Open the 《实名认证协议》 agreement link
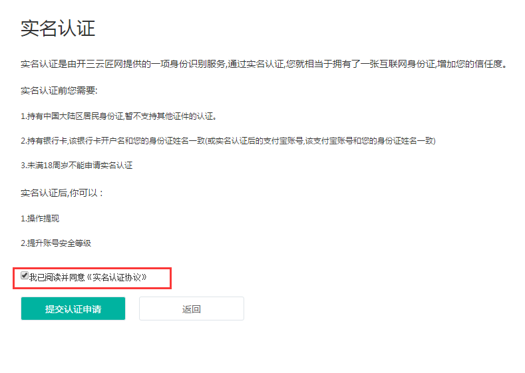This screenshot has width=525, height=373. click(x=116, y=277)
